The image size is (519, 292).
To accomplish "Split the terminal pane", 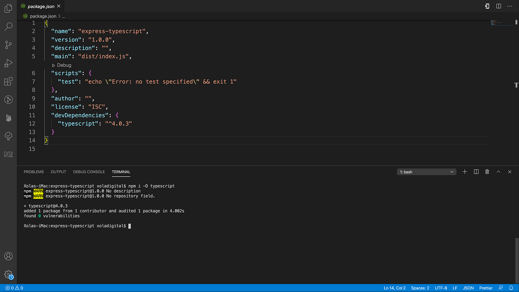I will (476, 172).
